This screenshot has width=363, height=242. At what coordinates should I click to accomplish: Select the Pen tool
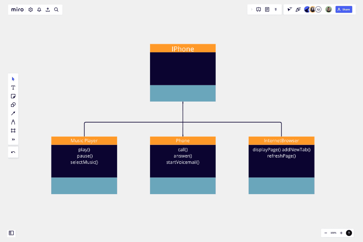tap(13, 122)
